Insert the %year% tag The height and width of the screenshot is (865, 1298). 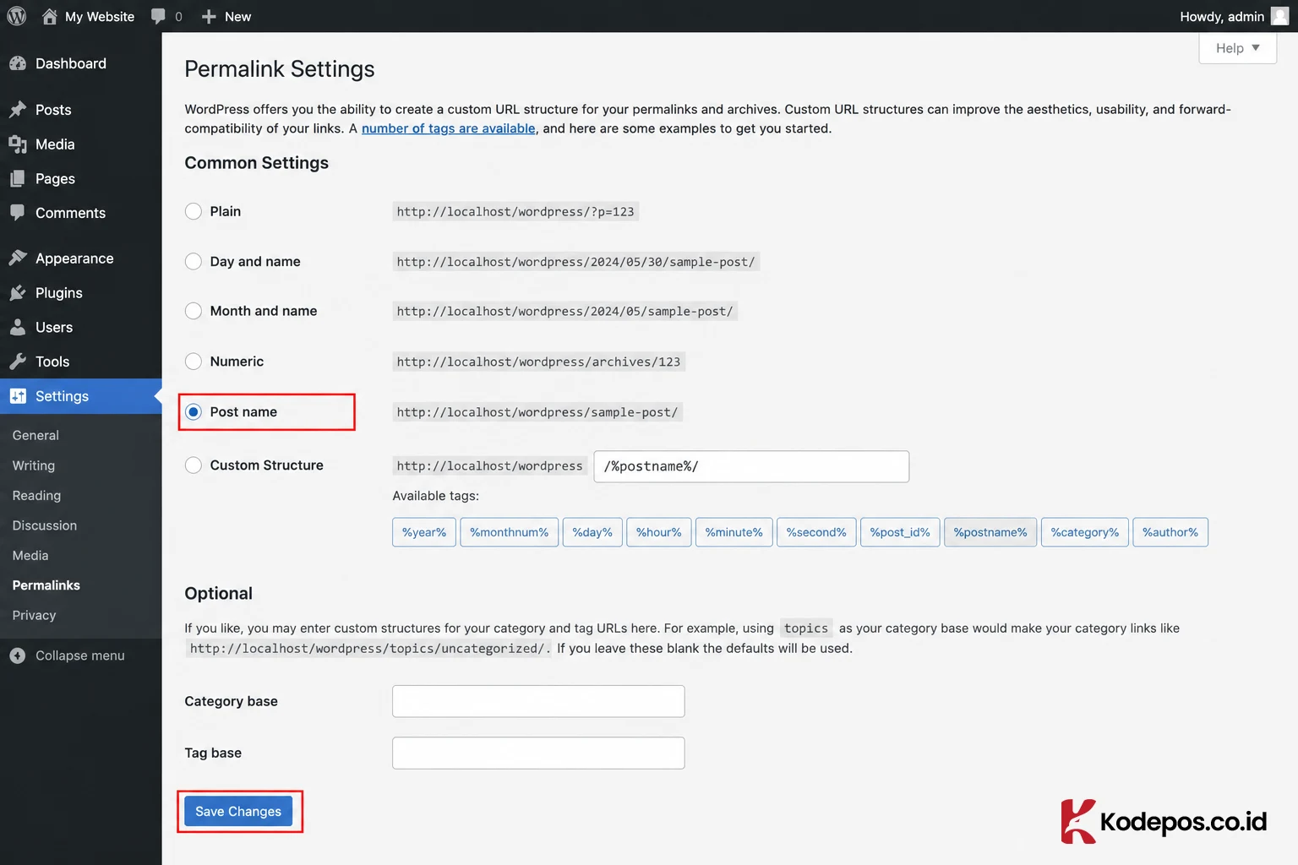(x=424, y=532)
